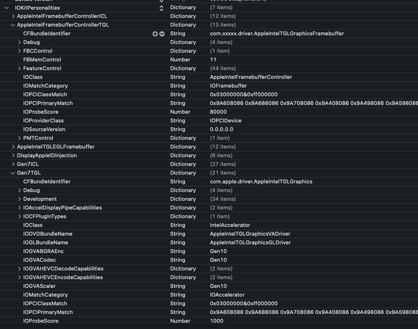
Task: Select the IODVDBundleName row
Action: point(209,234)
